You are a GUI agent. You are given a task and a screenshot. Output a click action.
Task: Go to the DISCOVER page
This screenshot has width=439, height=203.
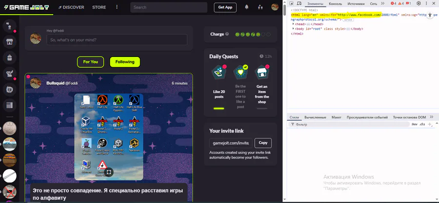[71, 7]
